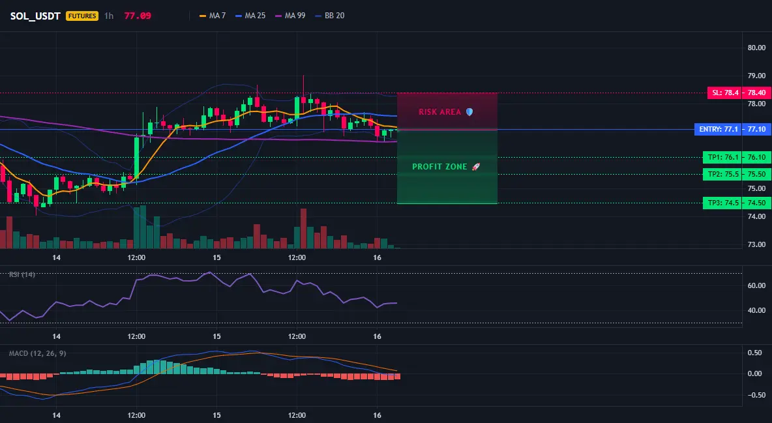The height and width of the screenshot is (423, 772).
Task: Click the blue ENTRY: 77.1 price tag
Action: coord(717,130)
